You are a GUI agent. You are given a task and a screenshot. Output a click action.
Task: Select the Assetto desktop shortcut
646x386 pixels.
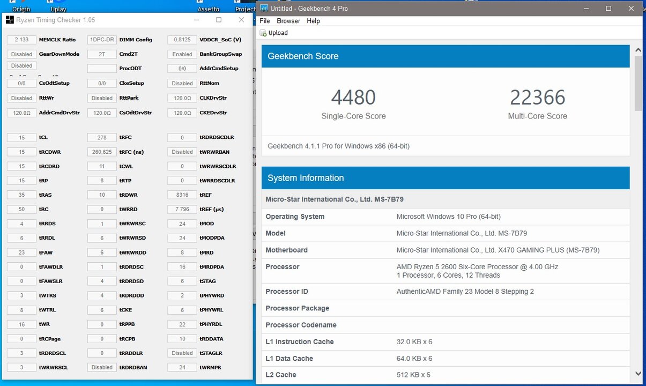209,6
